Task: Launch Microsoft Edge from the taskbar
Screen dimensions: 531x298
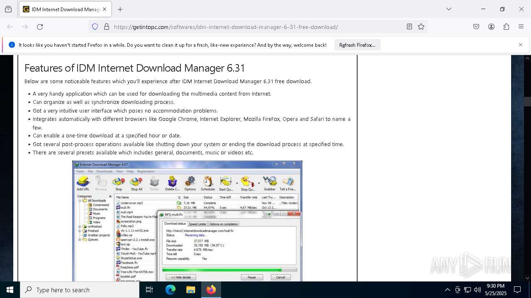Action: (x=171, y=290)
